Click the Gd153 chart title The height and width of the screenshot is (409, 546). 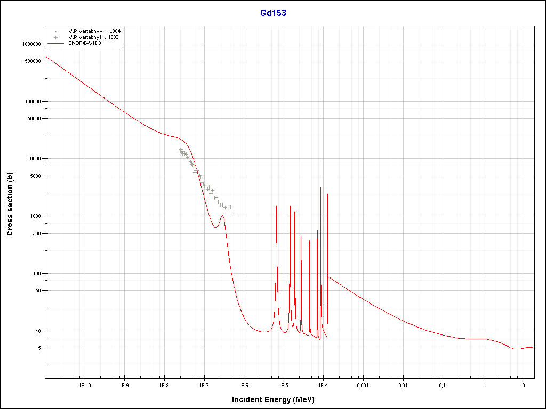tap(272, 13)
